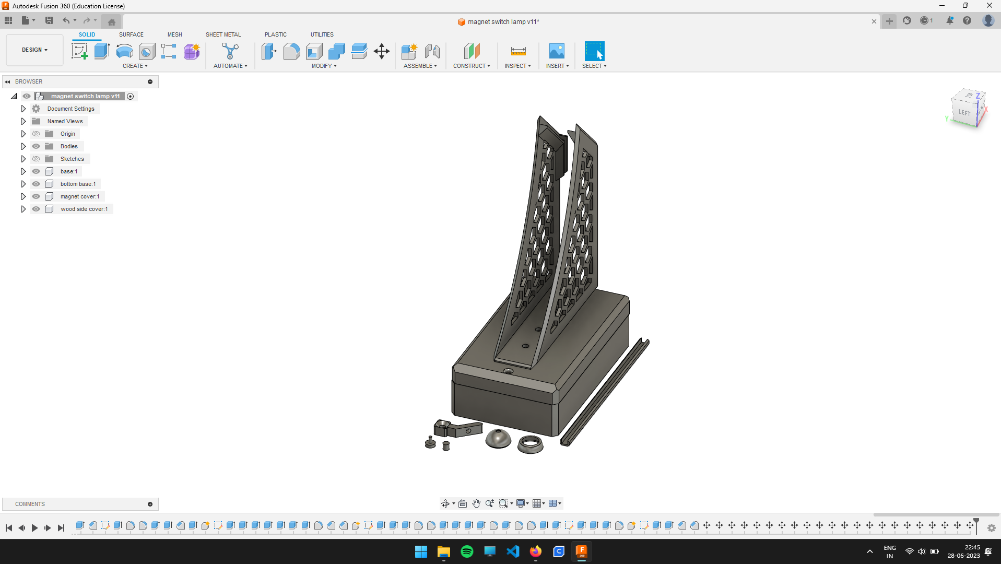Activate the root component radio button
Screen dimensions: 1001x564
point(131,96)
